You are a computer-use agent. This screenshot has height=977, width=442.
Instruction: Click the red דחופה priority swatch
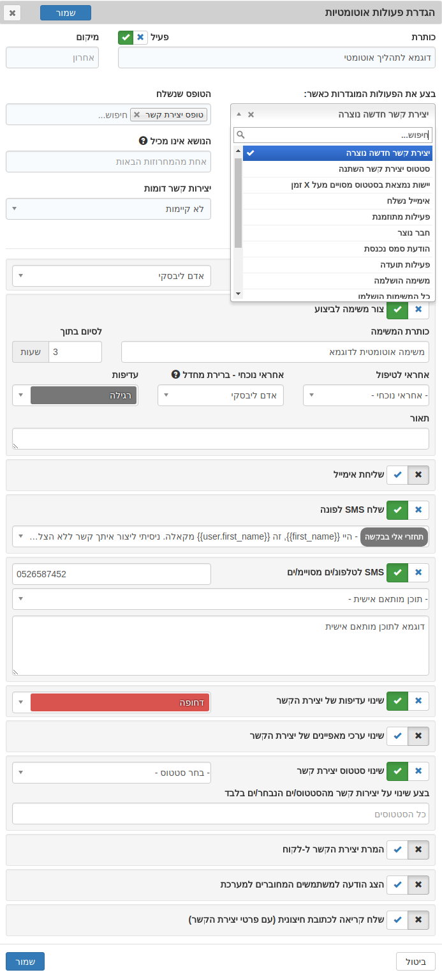coord(120,702)
